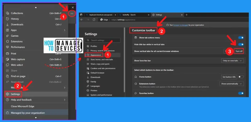Image resolution: width=251 pixels, height=122 pixels.
Task: Click the Search settings field
Action: 103,40
